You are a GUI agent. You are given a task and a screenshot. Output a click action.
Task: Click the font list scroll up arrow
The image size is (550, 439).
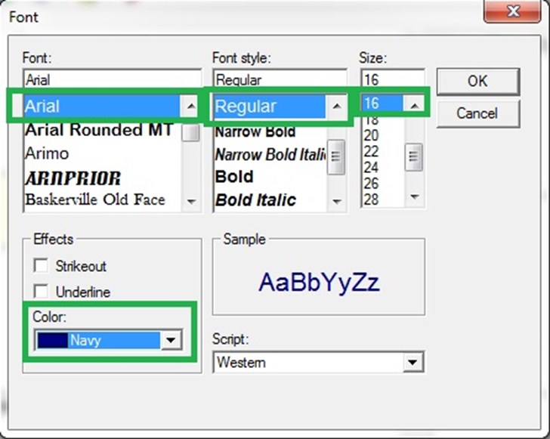pyautogui.click(x=191, y=106)
